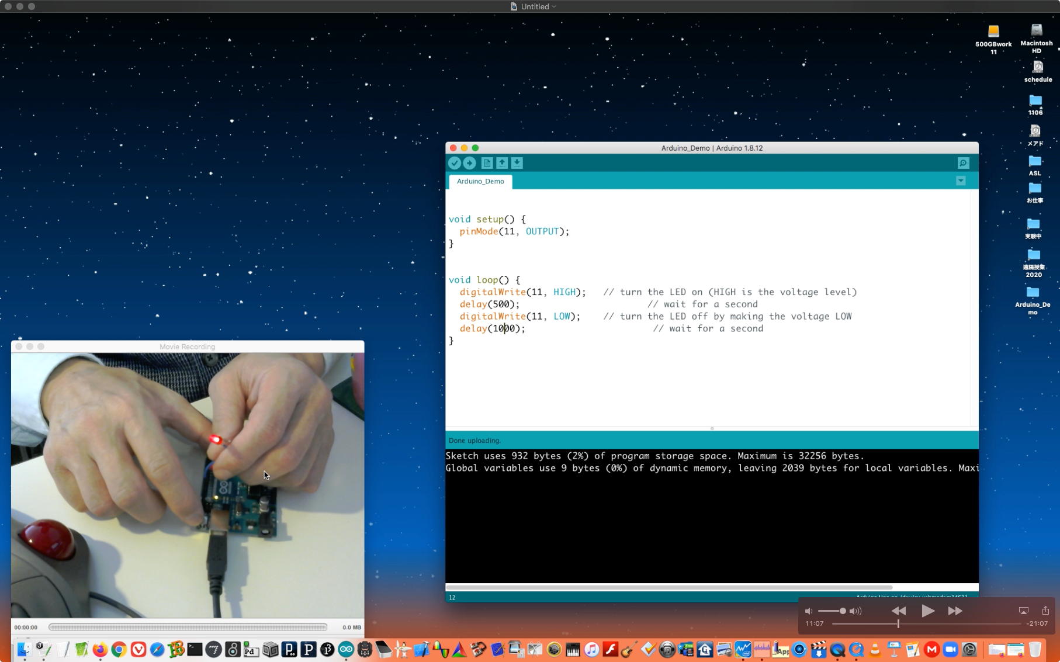Open a sketch using the up-arrow icon
The height and width of the screenshot is (662, 1060).
tap(502, 163)
